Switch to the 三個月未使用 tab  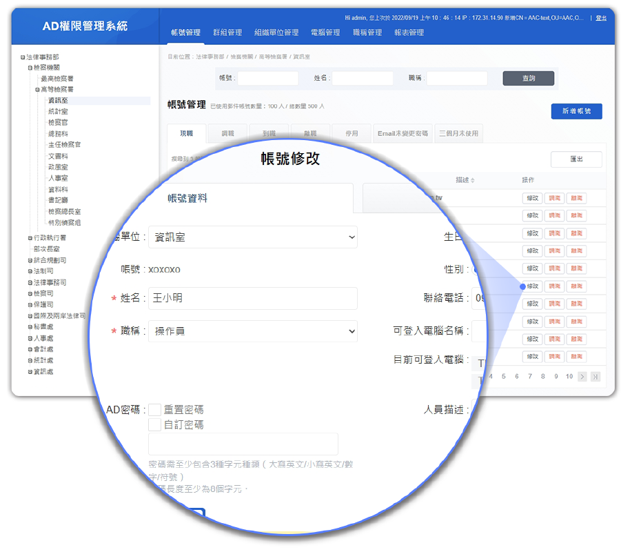458,134
